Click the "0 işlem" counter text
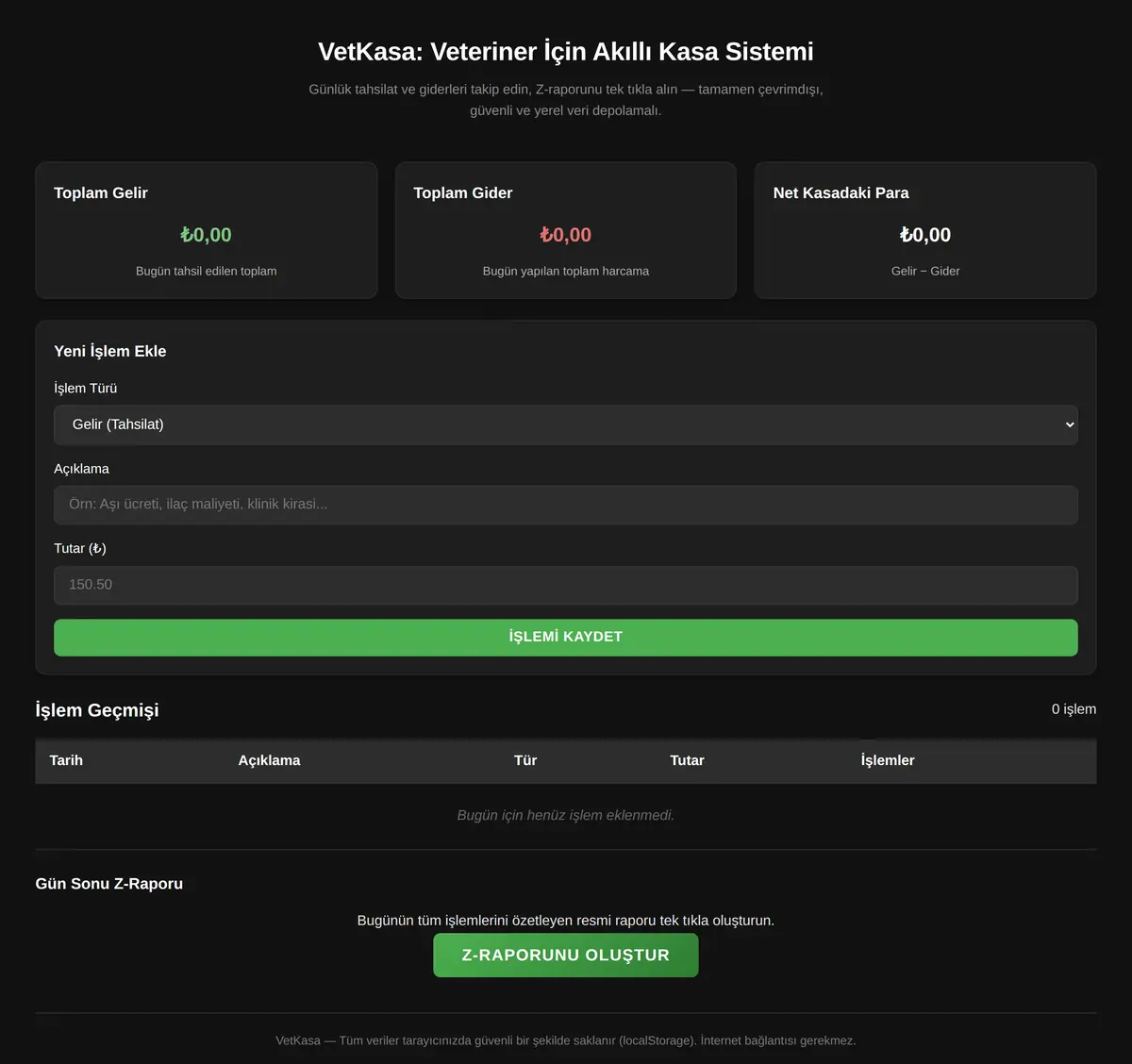The height and width of the screenshot is (1064, 1132). tap(1074, 709)
